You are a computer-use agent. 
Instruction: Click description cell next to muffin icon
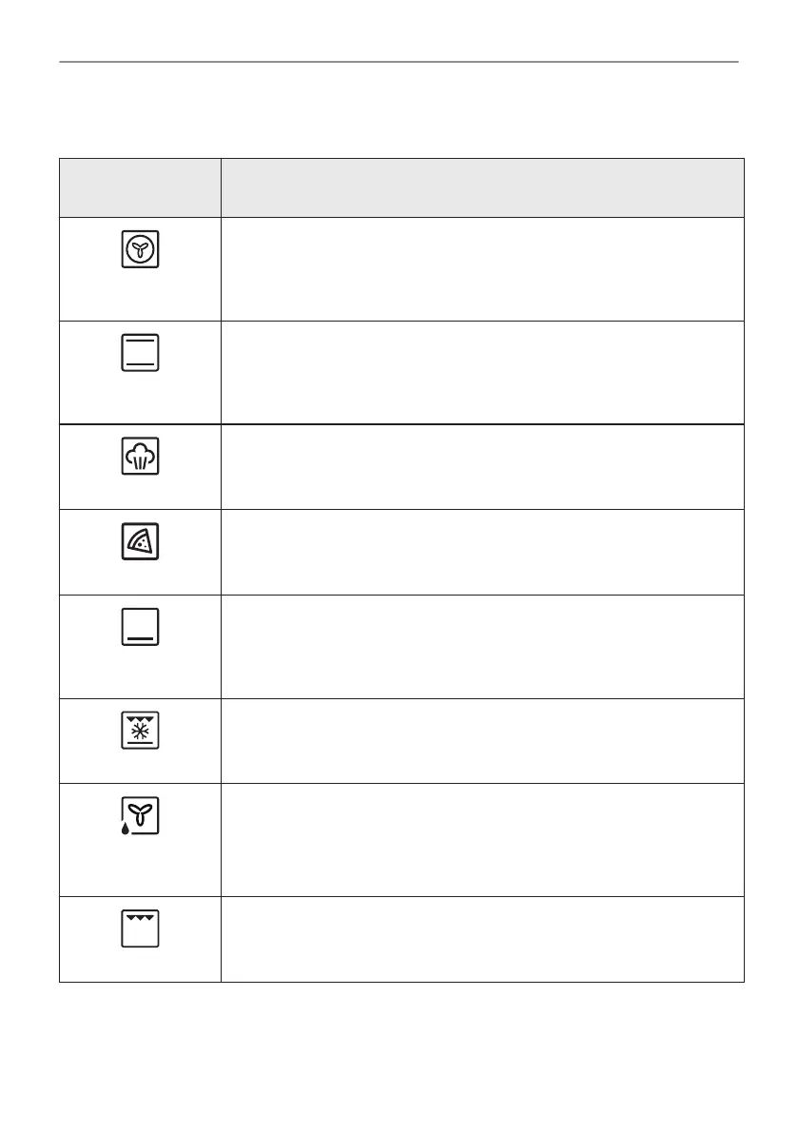481,466
